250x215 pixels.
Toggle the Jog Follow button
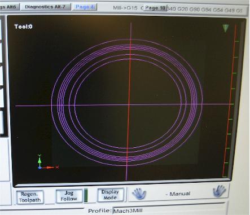tap(69, 196)
